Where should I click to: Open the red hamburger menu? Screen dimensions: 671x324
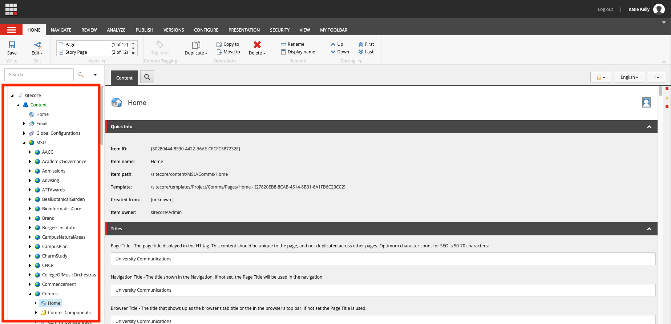click(11, 30)
